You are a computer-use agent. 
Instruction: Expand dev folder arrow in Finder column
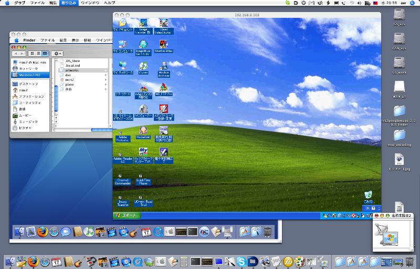(106, 75)
